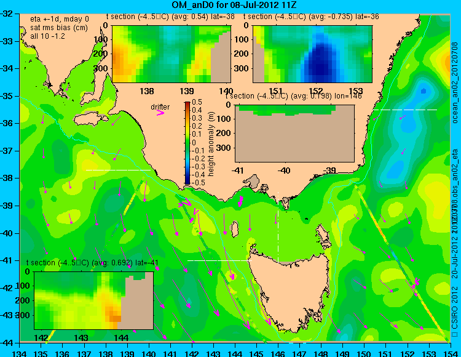The width and height of the screenshot is (461, 357).
Task: Click the 134 label on main longitude axis
Action: click(20, 353)
